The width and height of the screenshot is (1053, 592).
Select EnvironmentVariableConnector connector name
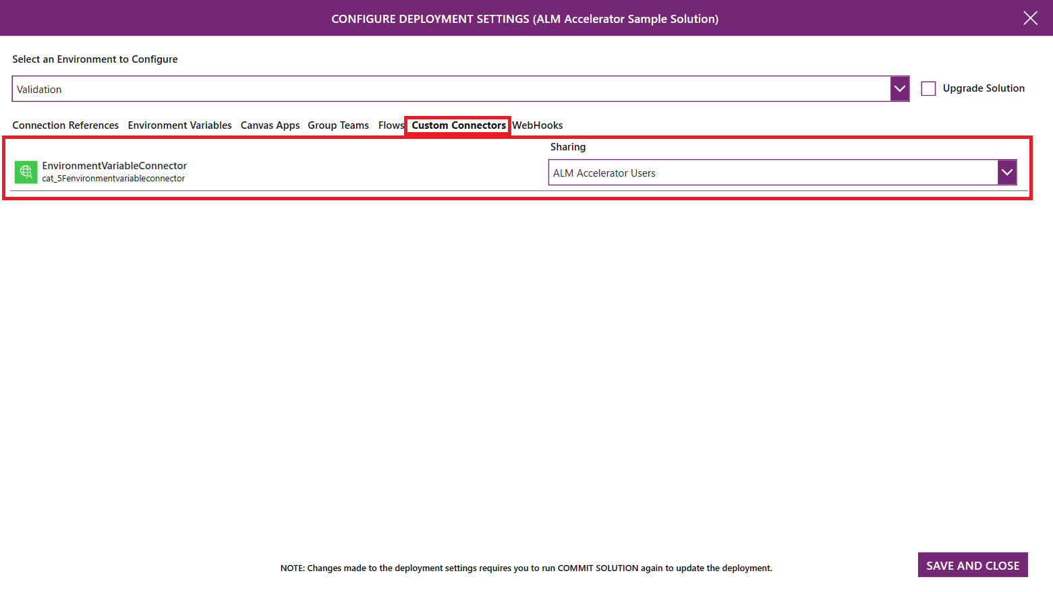pyautogui.click(x=115, y=166)
